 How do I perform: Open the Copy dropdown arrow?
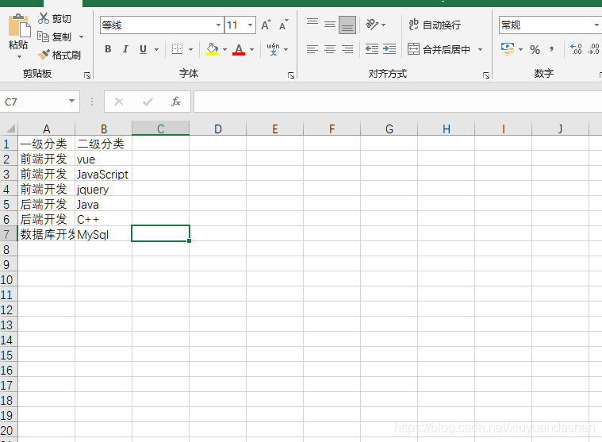pyautogui.click(x=82, y=37)
